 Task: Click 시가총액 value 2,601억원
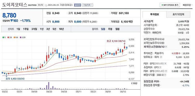point(184,22)
